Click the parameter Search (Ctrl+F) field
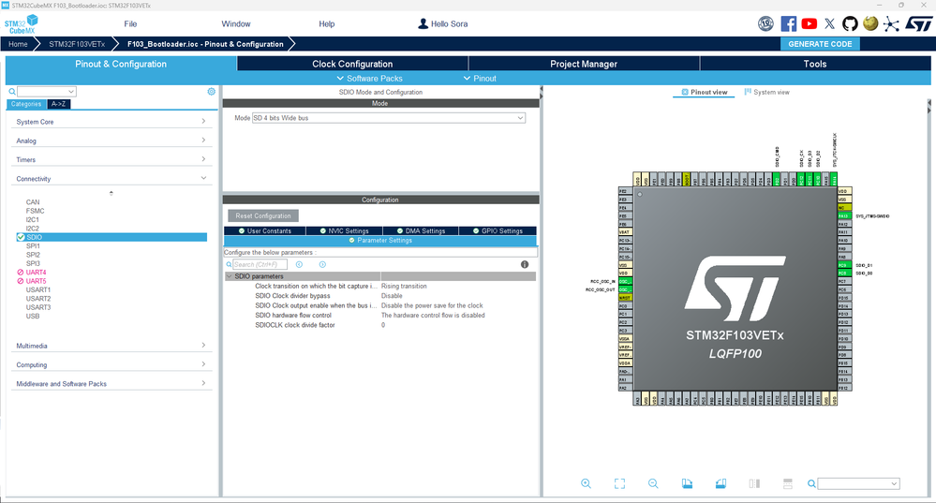The image size is (936, 503). click(260, 264)
